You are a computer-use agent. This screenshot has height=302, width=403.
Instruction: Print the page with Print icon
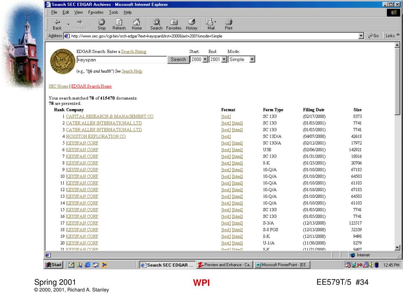coord(229,24)
